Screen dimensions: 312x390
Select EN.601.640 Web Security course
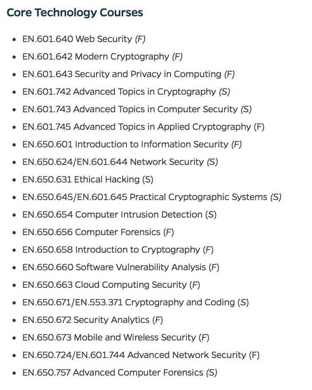(84, 39)
